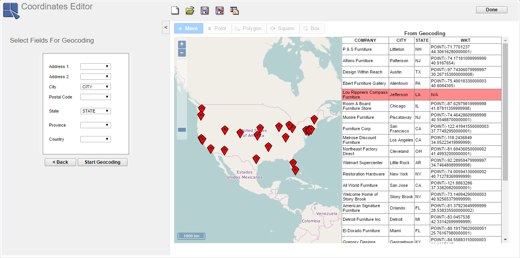This screenshot has height=258, width=520.
Task: Click the map marker over Florida's southern tip
Action: coord(295,170)
